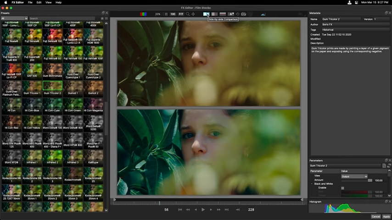Toggle Black and White Enable checkbox
The width and height of the screenshot is (392, 220).
[x=343, y=188]
